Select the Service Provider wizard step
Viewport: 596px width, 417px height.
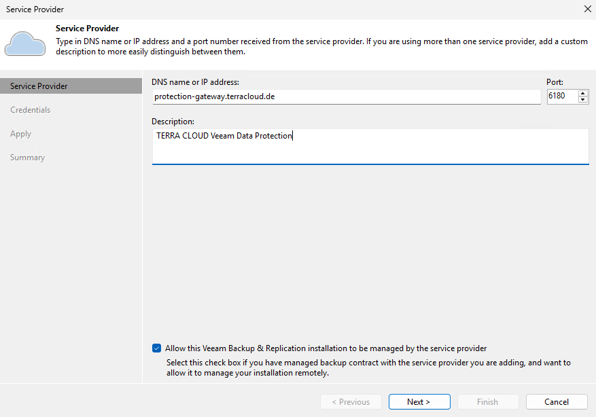(x=39, y=86)
